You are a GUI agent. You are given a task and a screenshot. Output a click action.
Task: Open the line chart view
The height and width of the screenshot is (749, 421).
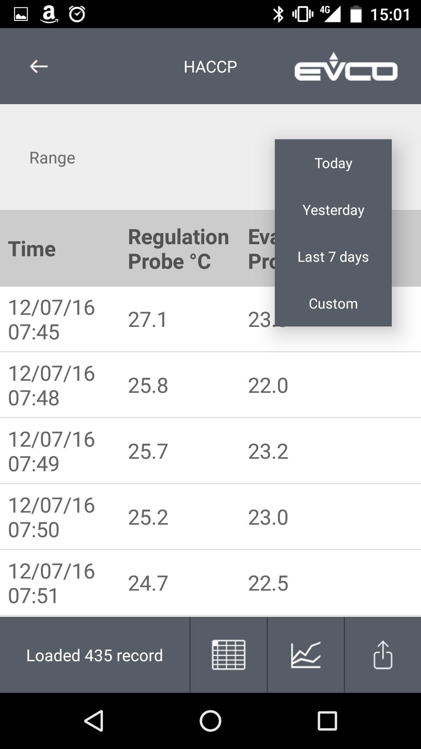[x=306, y=655]
